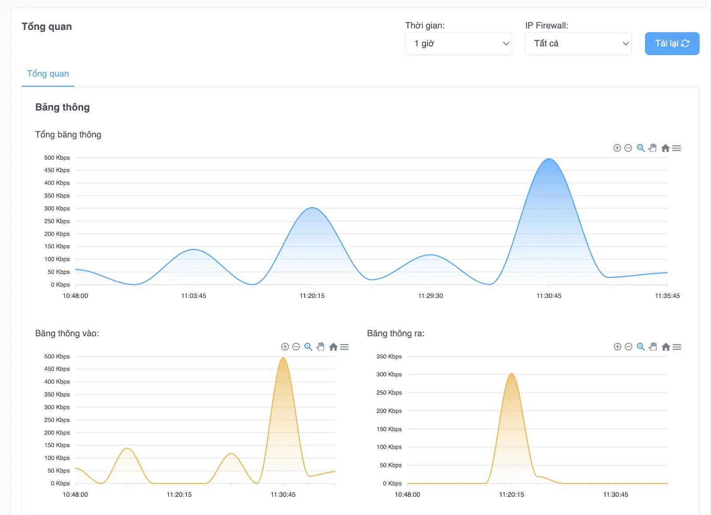711x515 pixels.
Task: Zoom in on the Tổng băng thông chart
Action: [617, 148]
